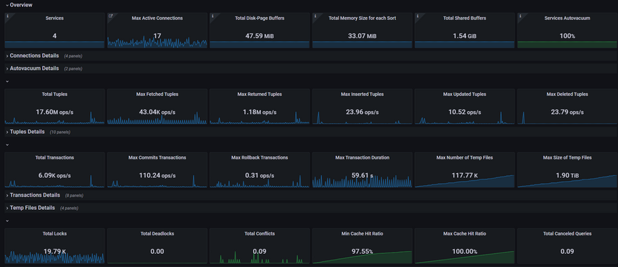Open the Max Updated Tuples title menu
Image resolution: width=618 pixels, height=267 pixels.
point(464,94)
